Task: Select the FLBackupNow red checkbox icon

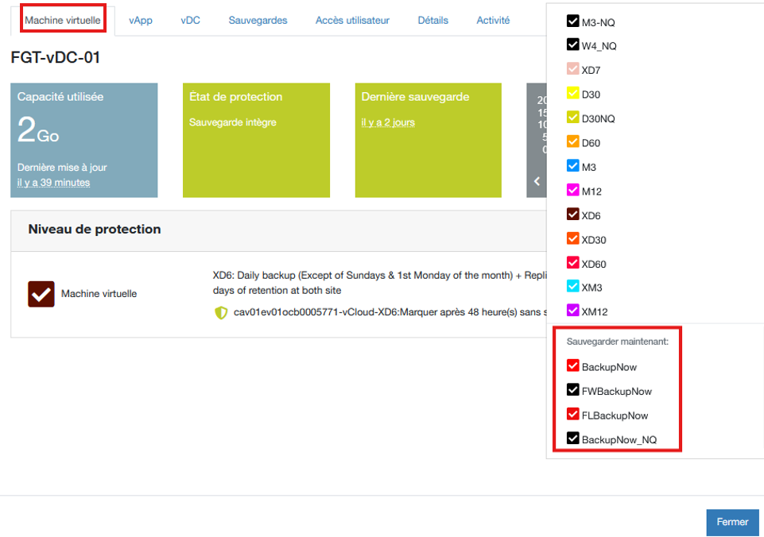Action: point(572,415)
